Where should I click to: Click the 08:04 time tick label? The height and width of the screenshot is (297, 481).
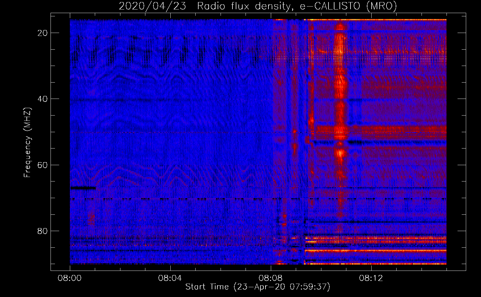(170, 278)
